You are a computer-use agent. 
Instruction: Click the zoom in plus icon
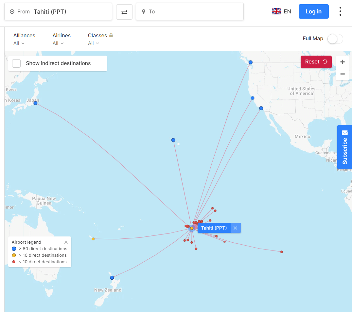342,61
